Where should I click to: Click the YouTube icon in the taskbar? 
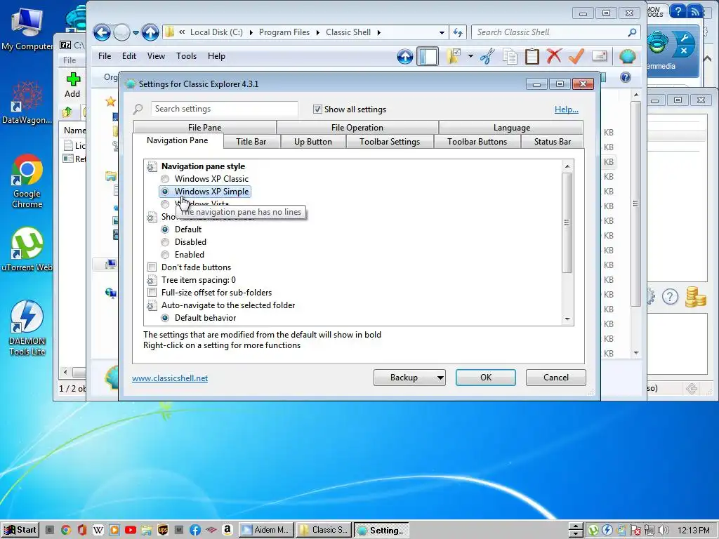pos(130,531)
